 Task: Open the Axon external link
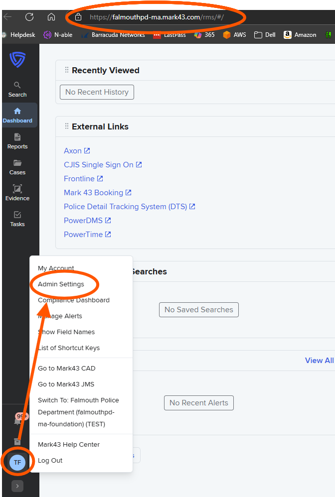point(77,151)
